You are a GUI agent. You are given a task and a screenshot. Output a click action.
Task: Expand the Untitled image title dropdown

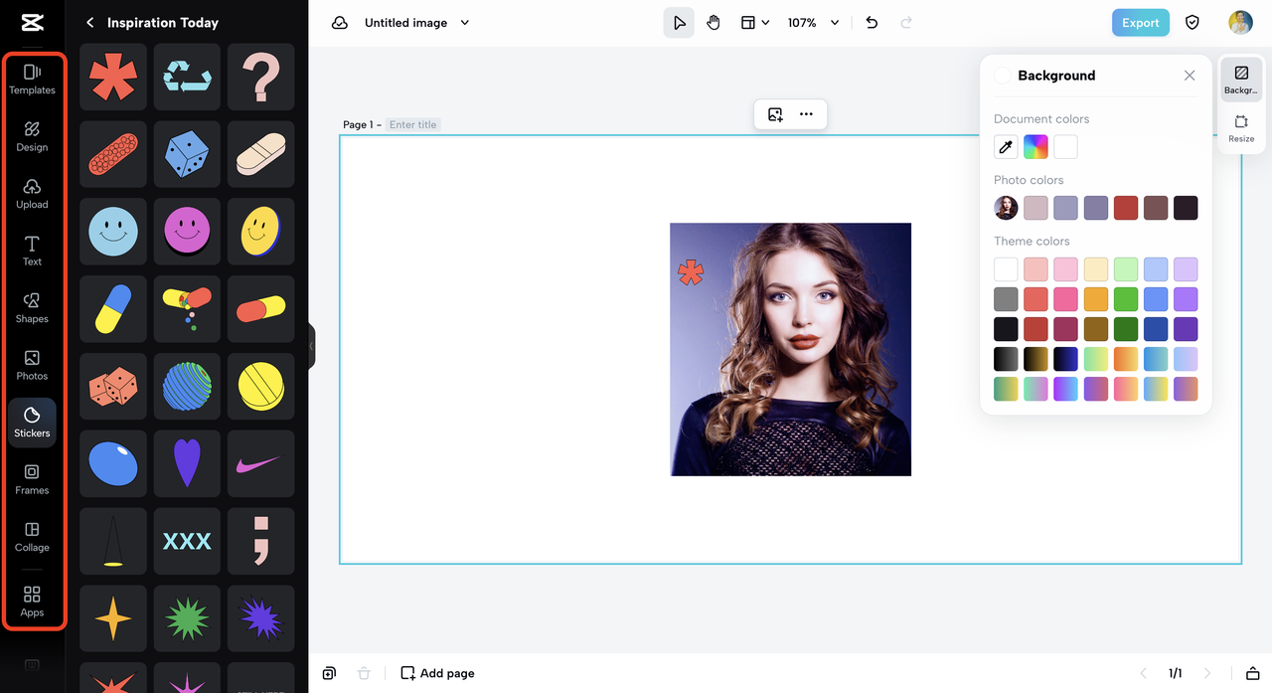coord(465,23)
